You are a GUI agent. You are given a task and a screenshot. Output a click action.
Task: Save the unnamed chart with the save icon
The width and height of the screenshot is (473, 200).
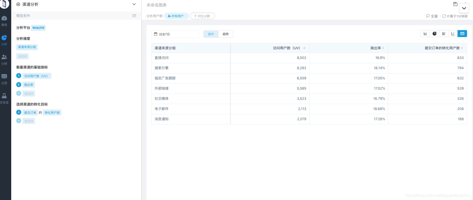coord(455,4)
